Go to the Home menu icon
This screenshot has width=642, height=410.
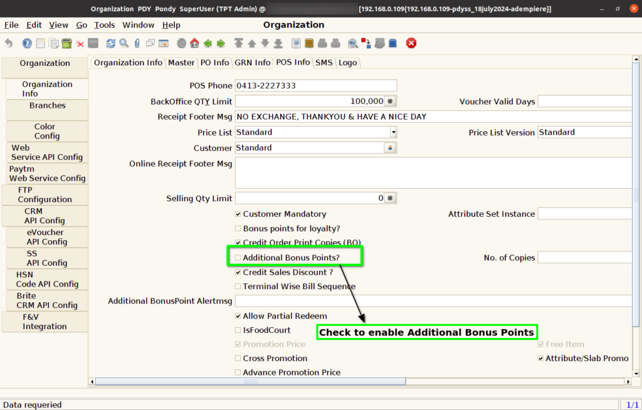pos(194,43)
